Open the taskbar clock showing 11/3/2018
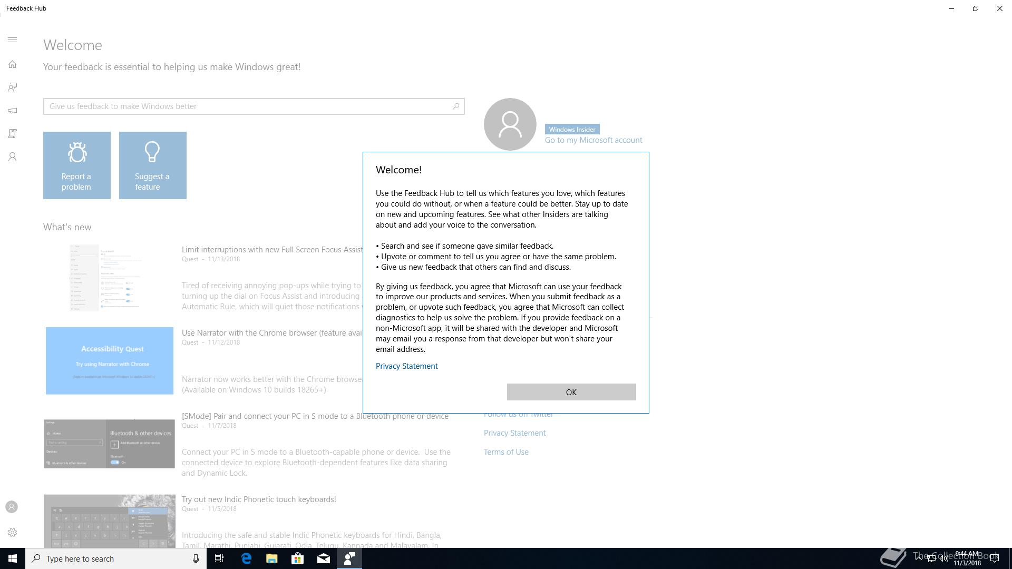 (967, 558)
